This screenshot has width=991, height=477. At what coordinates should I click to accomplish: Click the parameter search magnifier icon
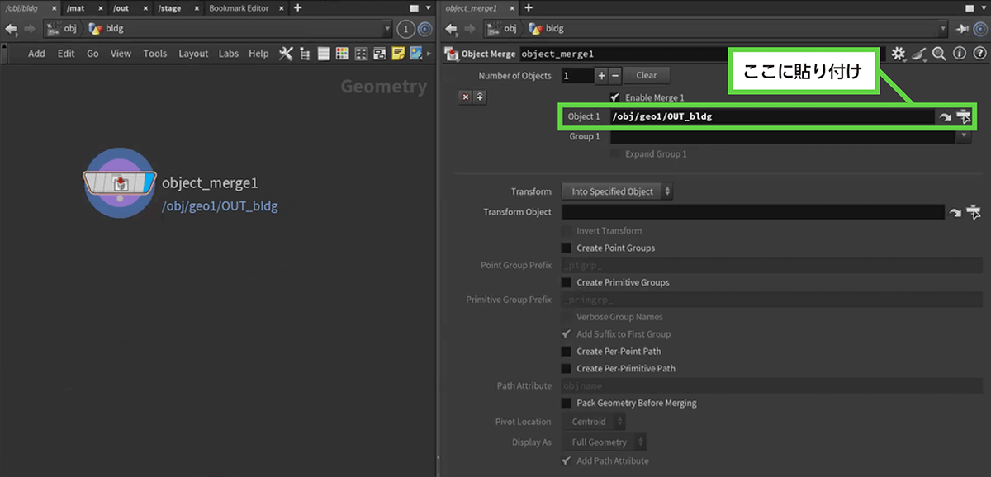click(x=939, y=54)
